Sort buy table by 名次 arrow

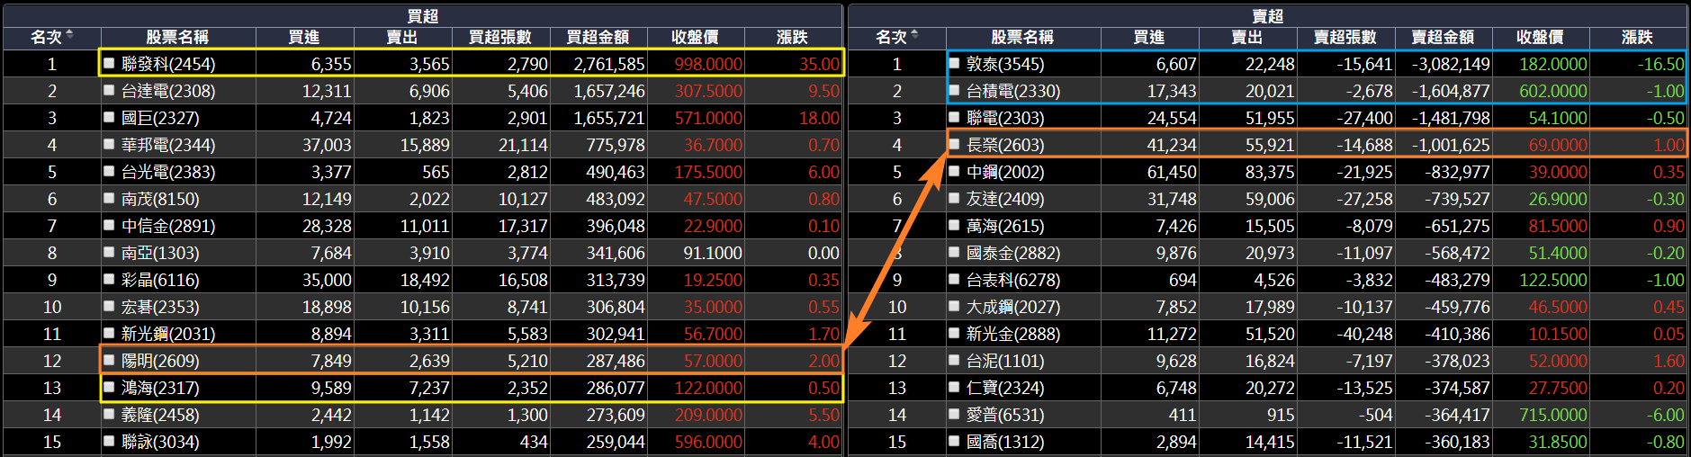click(x=69, y=35)
